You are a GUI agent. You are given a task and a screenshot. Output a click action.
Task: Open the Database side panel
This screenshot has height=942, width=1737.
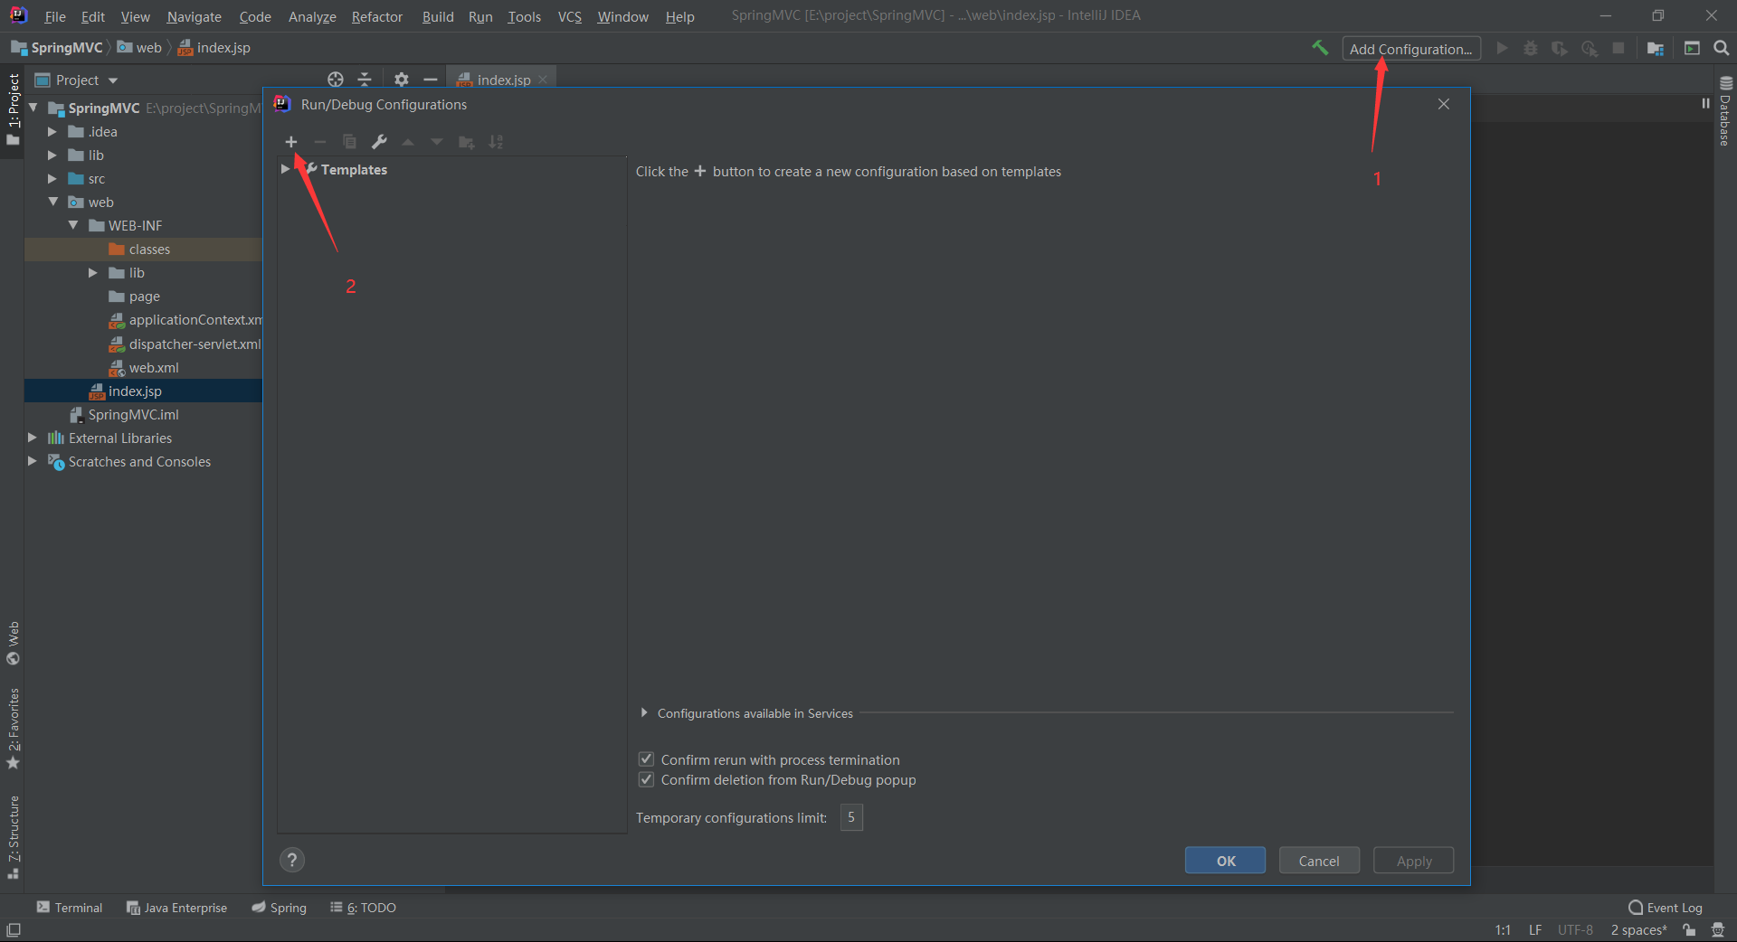(x=1725, y=112)
